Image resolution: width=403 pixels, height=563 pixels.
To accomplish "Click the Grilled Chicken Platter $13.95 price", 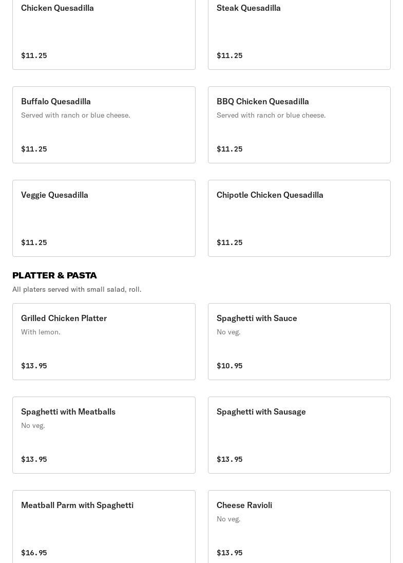I will pyautogui.click(x=34, y=366).
